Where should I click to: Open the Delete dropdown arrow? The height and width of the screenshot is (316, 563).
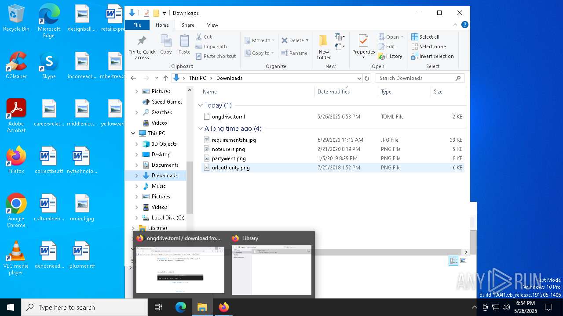tap(307, 40)
